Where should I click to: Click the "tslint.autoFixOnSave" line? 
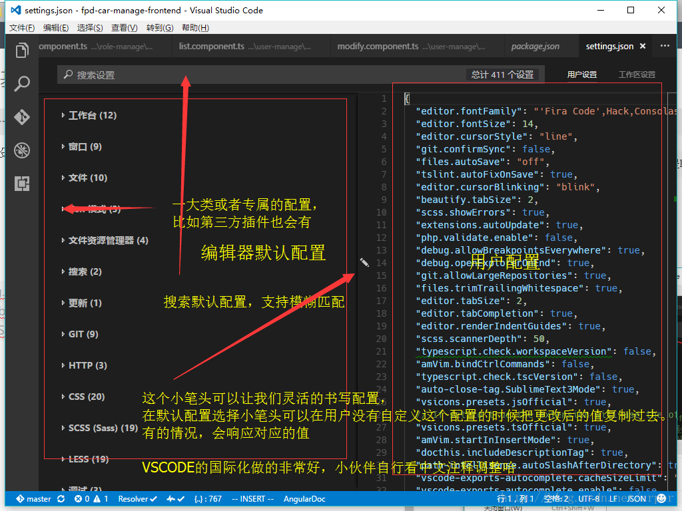497,174
